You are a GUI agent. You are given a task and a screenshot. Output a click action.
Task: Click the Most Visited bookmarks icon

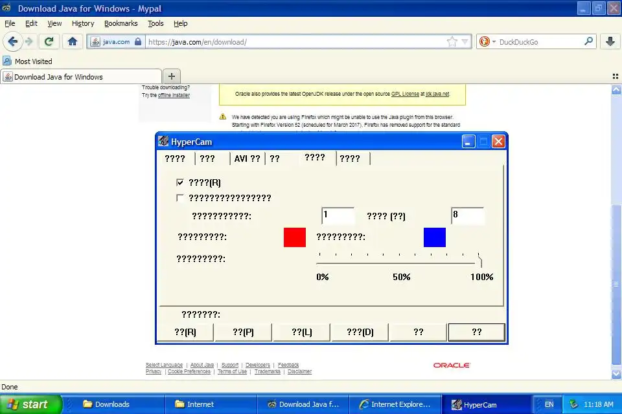coord(7,61)
